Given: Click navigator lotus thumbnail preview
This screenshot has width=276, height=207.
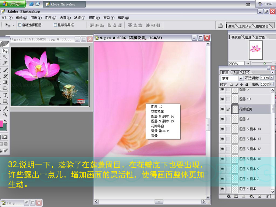Looking at the screenshot, I should pos(256,50).
